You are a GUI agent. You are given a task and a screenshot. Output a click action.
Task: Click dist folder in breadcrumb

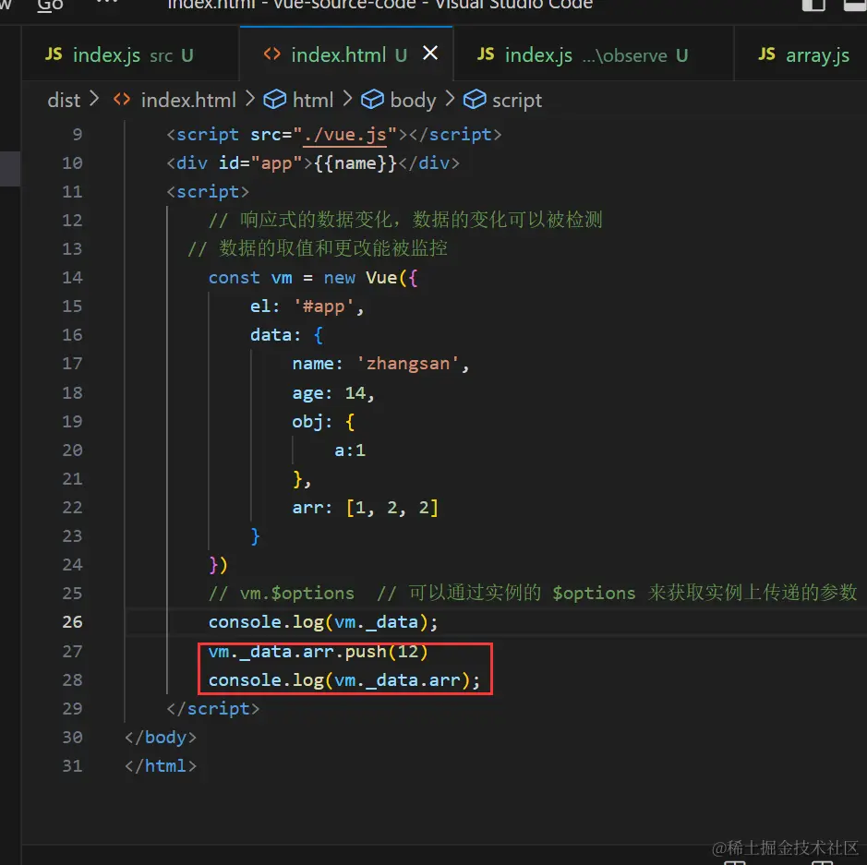point(64,100)
